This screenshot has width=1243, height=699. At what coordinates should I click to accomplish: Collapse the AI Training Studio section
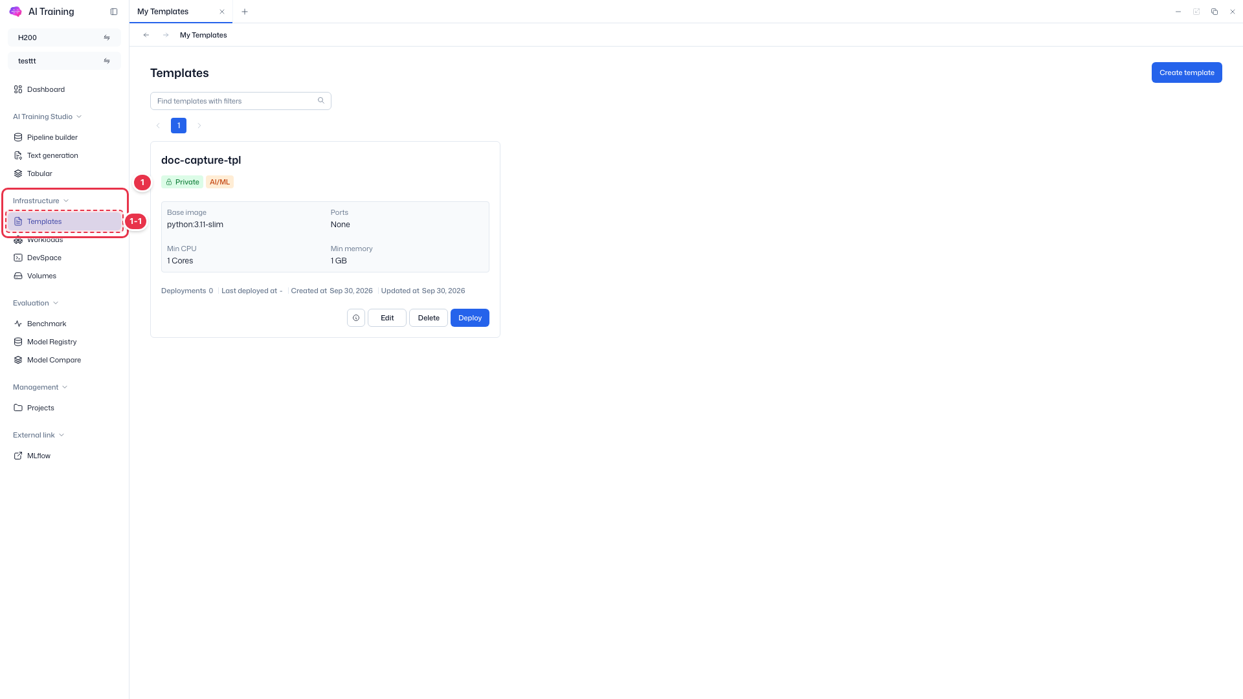(47, 116)
